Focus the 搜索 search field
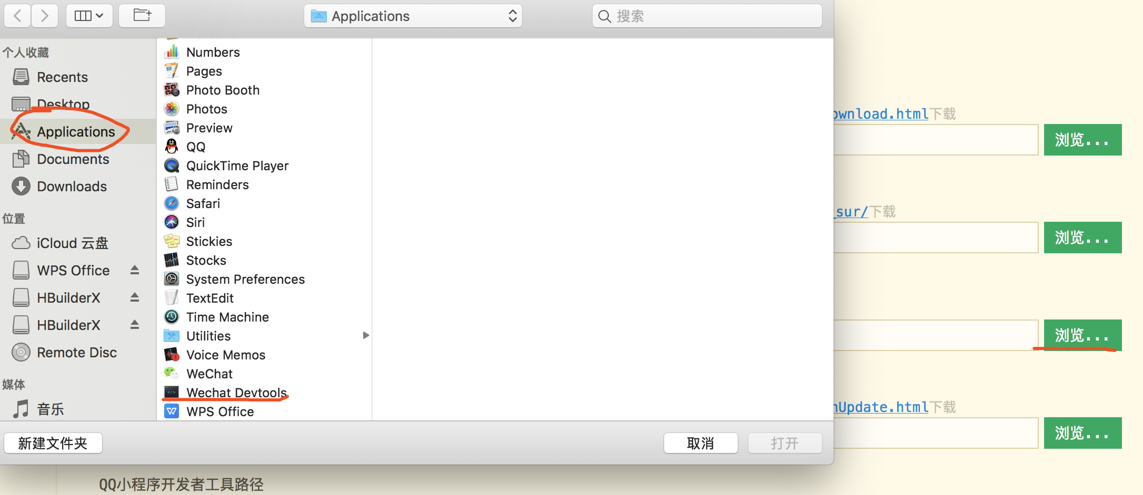This screenshot has height=495, width=1143. click(x=707, y=16)
